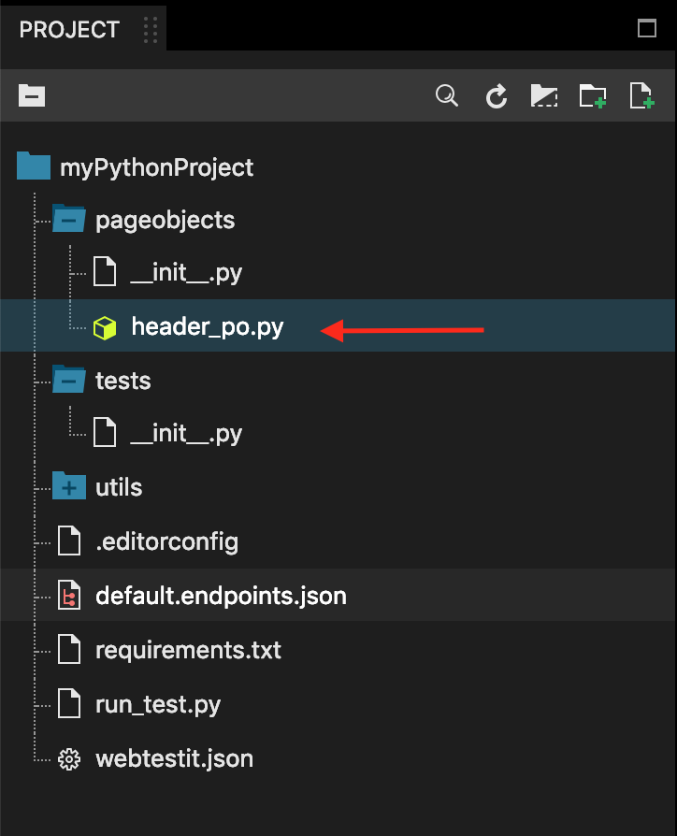Open requirements.txt

(188, 651)
